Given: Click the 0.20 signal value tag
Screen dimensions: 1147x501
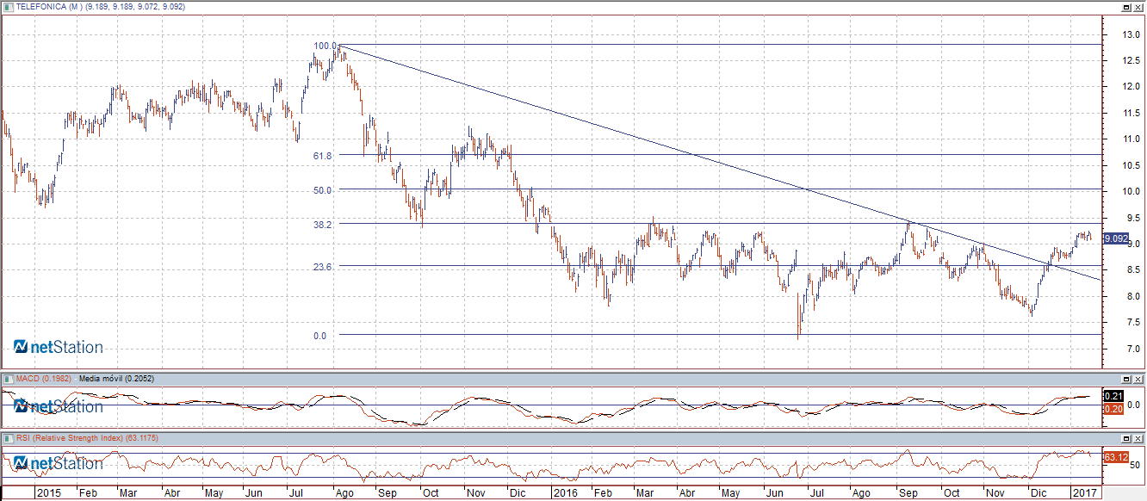Looking at the screenshot, I should tap(1113, 409).
